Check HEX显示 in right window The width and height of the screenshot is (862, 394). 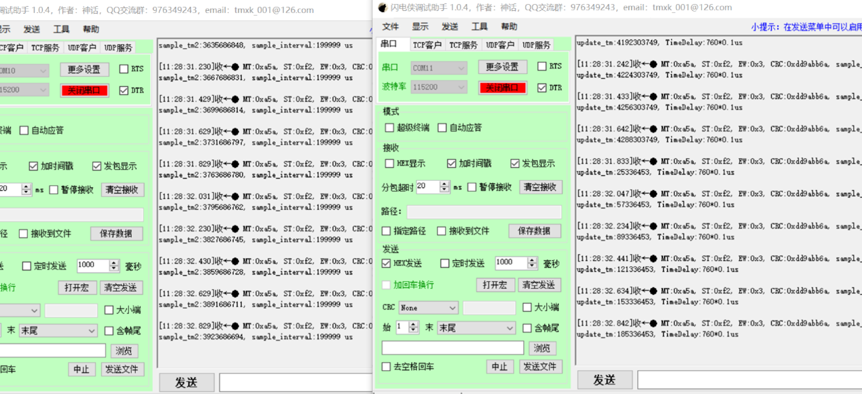coord(389,163)
